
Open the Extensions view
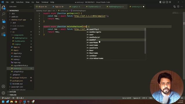click(x=3, y=34)
